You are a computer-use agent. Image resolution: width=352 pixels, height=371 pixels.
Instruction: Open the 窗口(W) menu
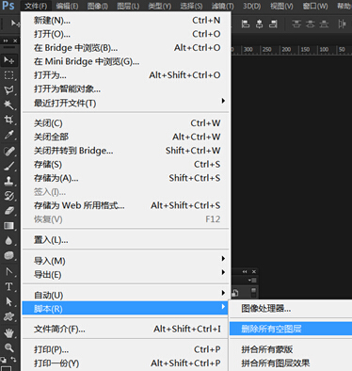(315, 6)
